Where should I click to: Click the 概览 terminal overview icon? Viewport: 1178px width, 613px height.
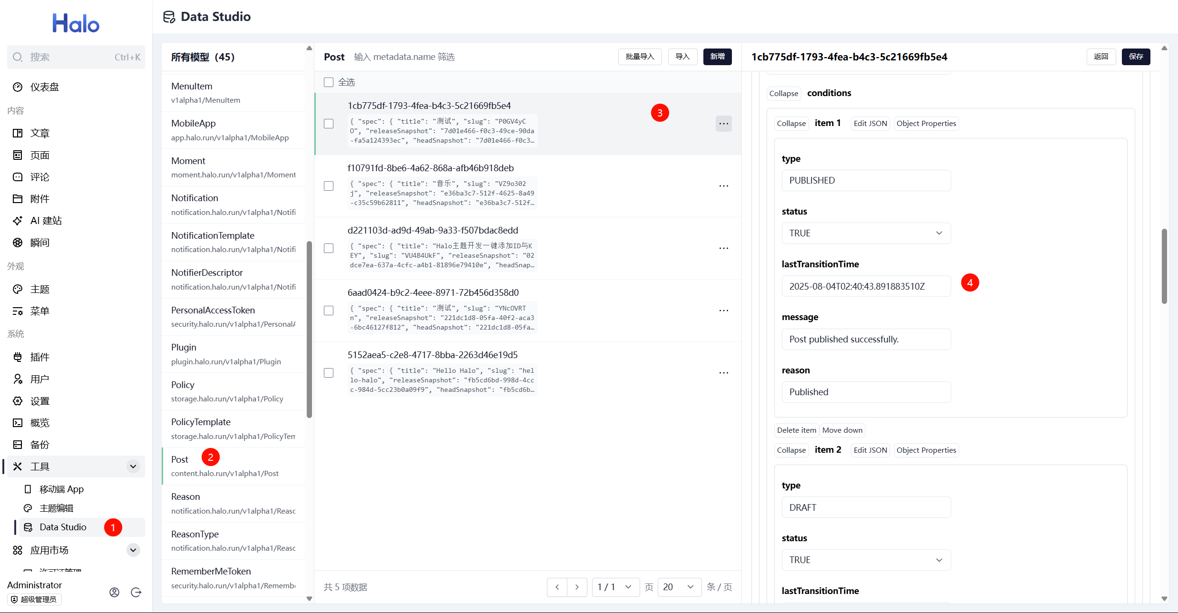(18, 423)
